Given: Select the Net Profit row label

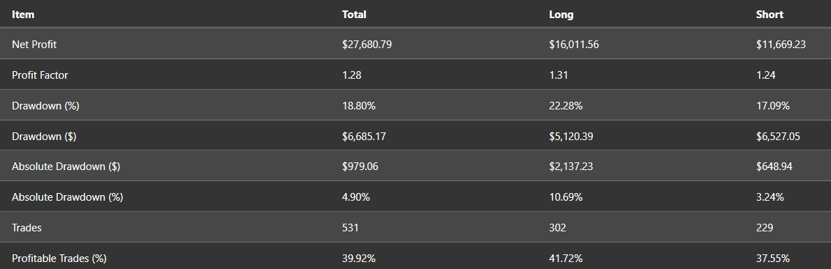Looking at the screenshot, I should (34, 45).
